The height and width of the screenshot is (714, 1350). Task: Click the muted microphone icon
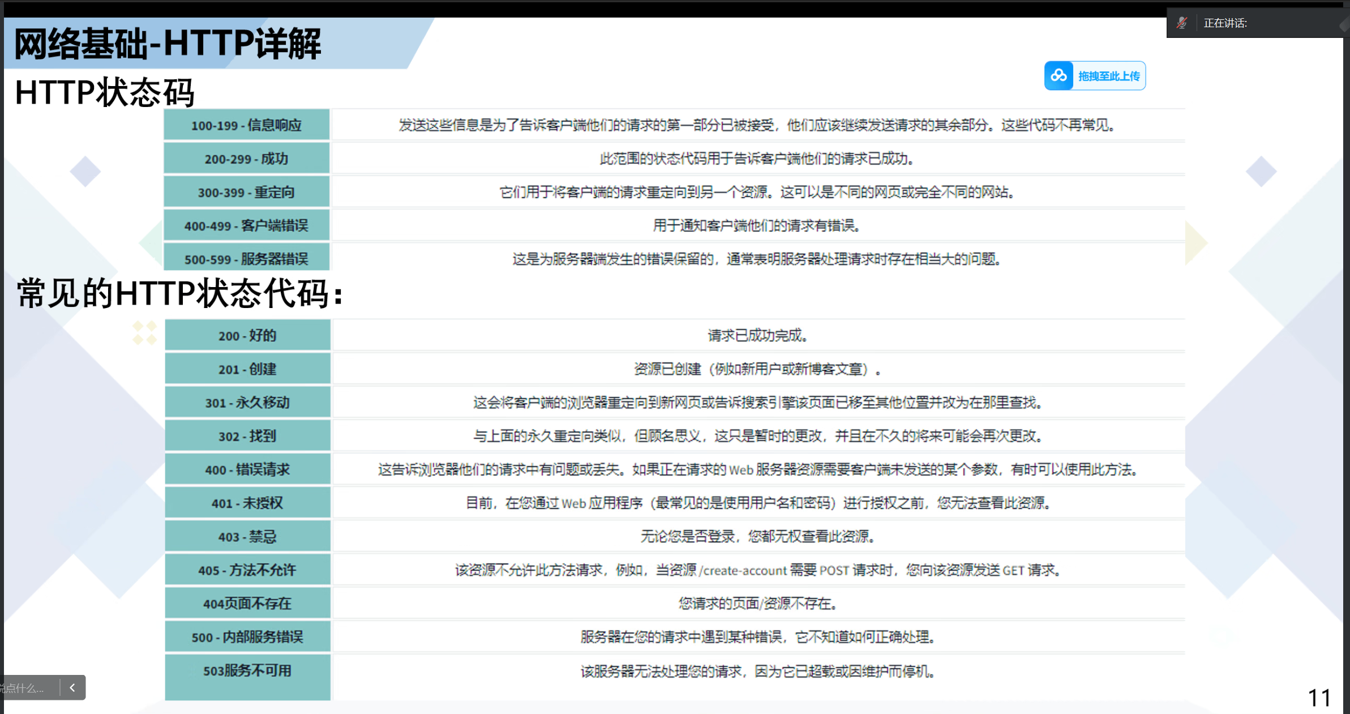click(1182, 23)
